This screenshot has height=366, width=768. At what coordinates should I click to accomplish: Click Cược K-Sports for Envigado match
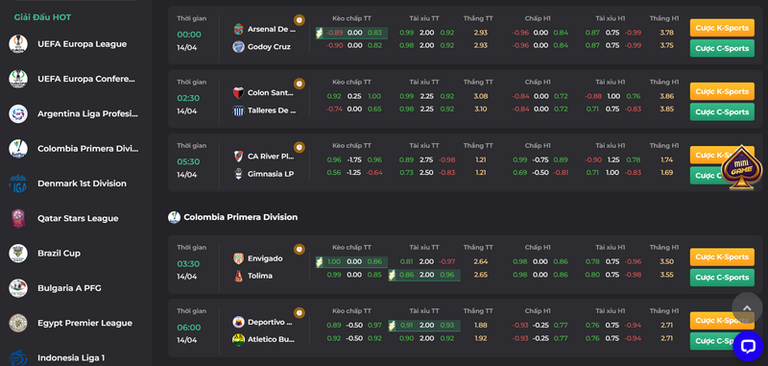[722, 256]
